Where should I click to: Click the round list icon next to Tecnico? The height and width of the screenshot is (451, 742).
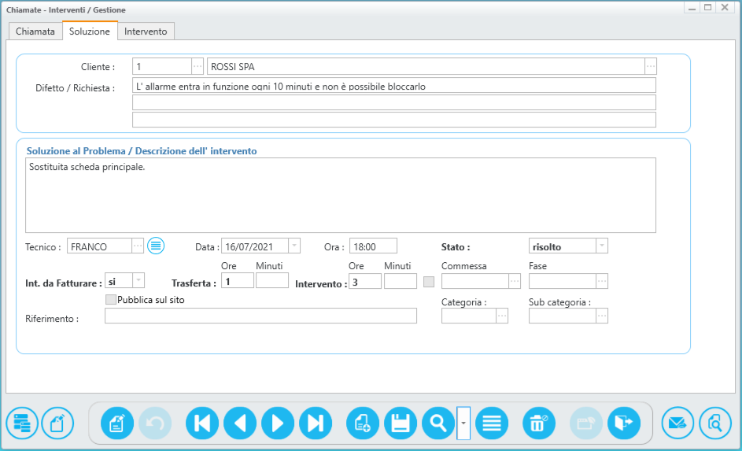click(156, 246)
